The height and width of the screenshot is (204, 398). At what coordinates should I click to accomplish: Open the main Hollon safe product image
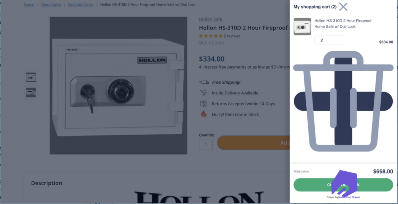(x=118, y=86)
